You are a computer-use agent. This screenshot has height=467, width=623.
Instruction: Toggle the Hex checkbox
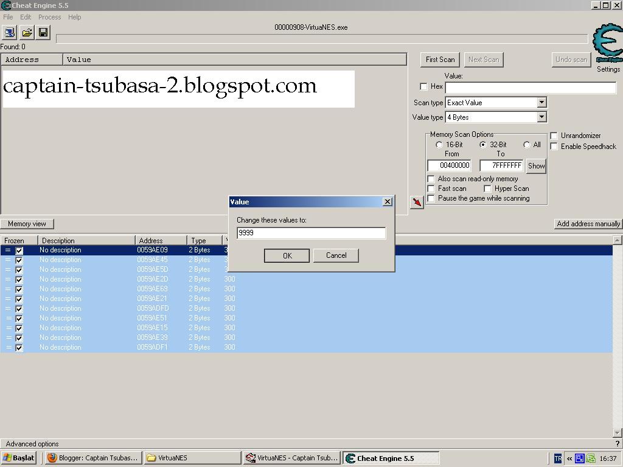[x=423, y=86]
